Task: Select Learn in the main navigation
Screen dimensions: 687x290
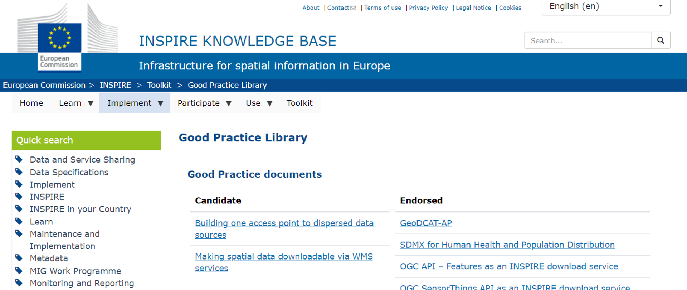Action: pos(70,103)
